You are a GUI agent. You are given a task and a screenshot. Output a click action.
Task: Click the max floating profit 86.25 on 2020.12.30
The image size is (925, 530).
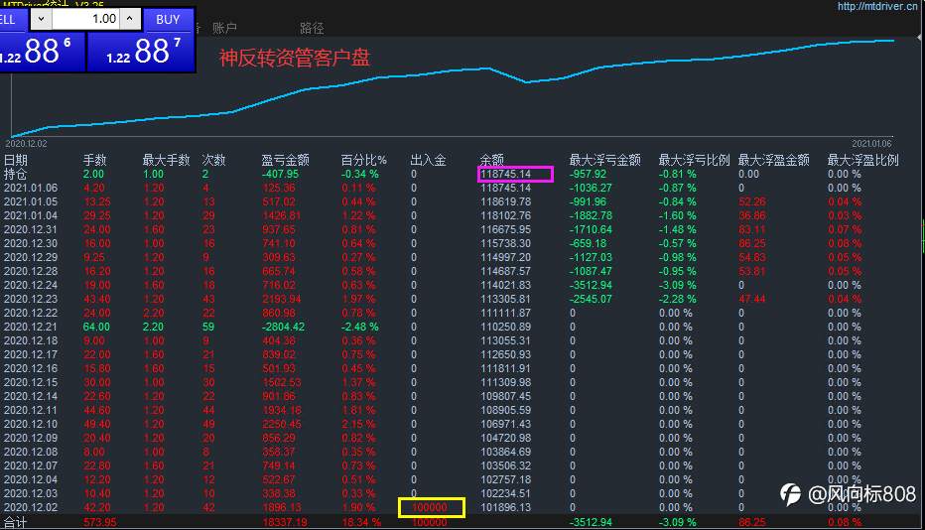click(x=752, y=244)
